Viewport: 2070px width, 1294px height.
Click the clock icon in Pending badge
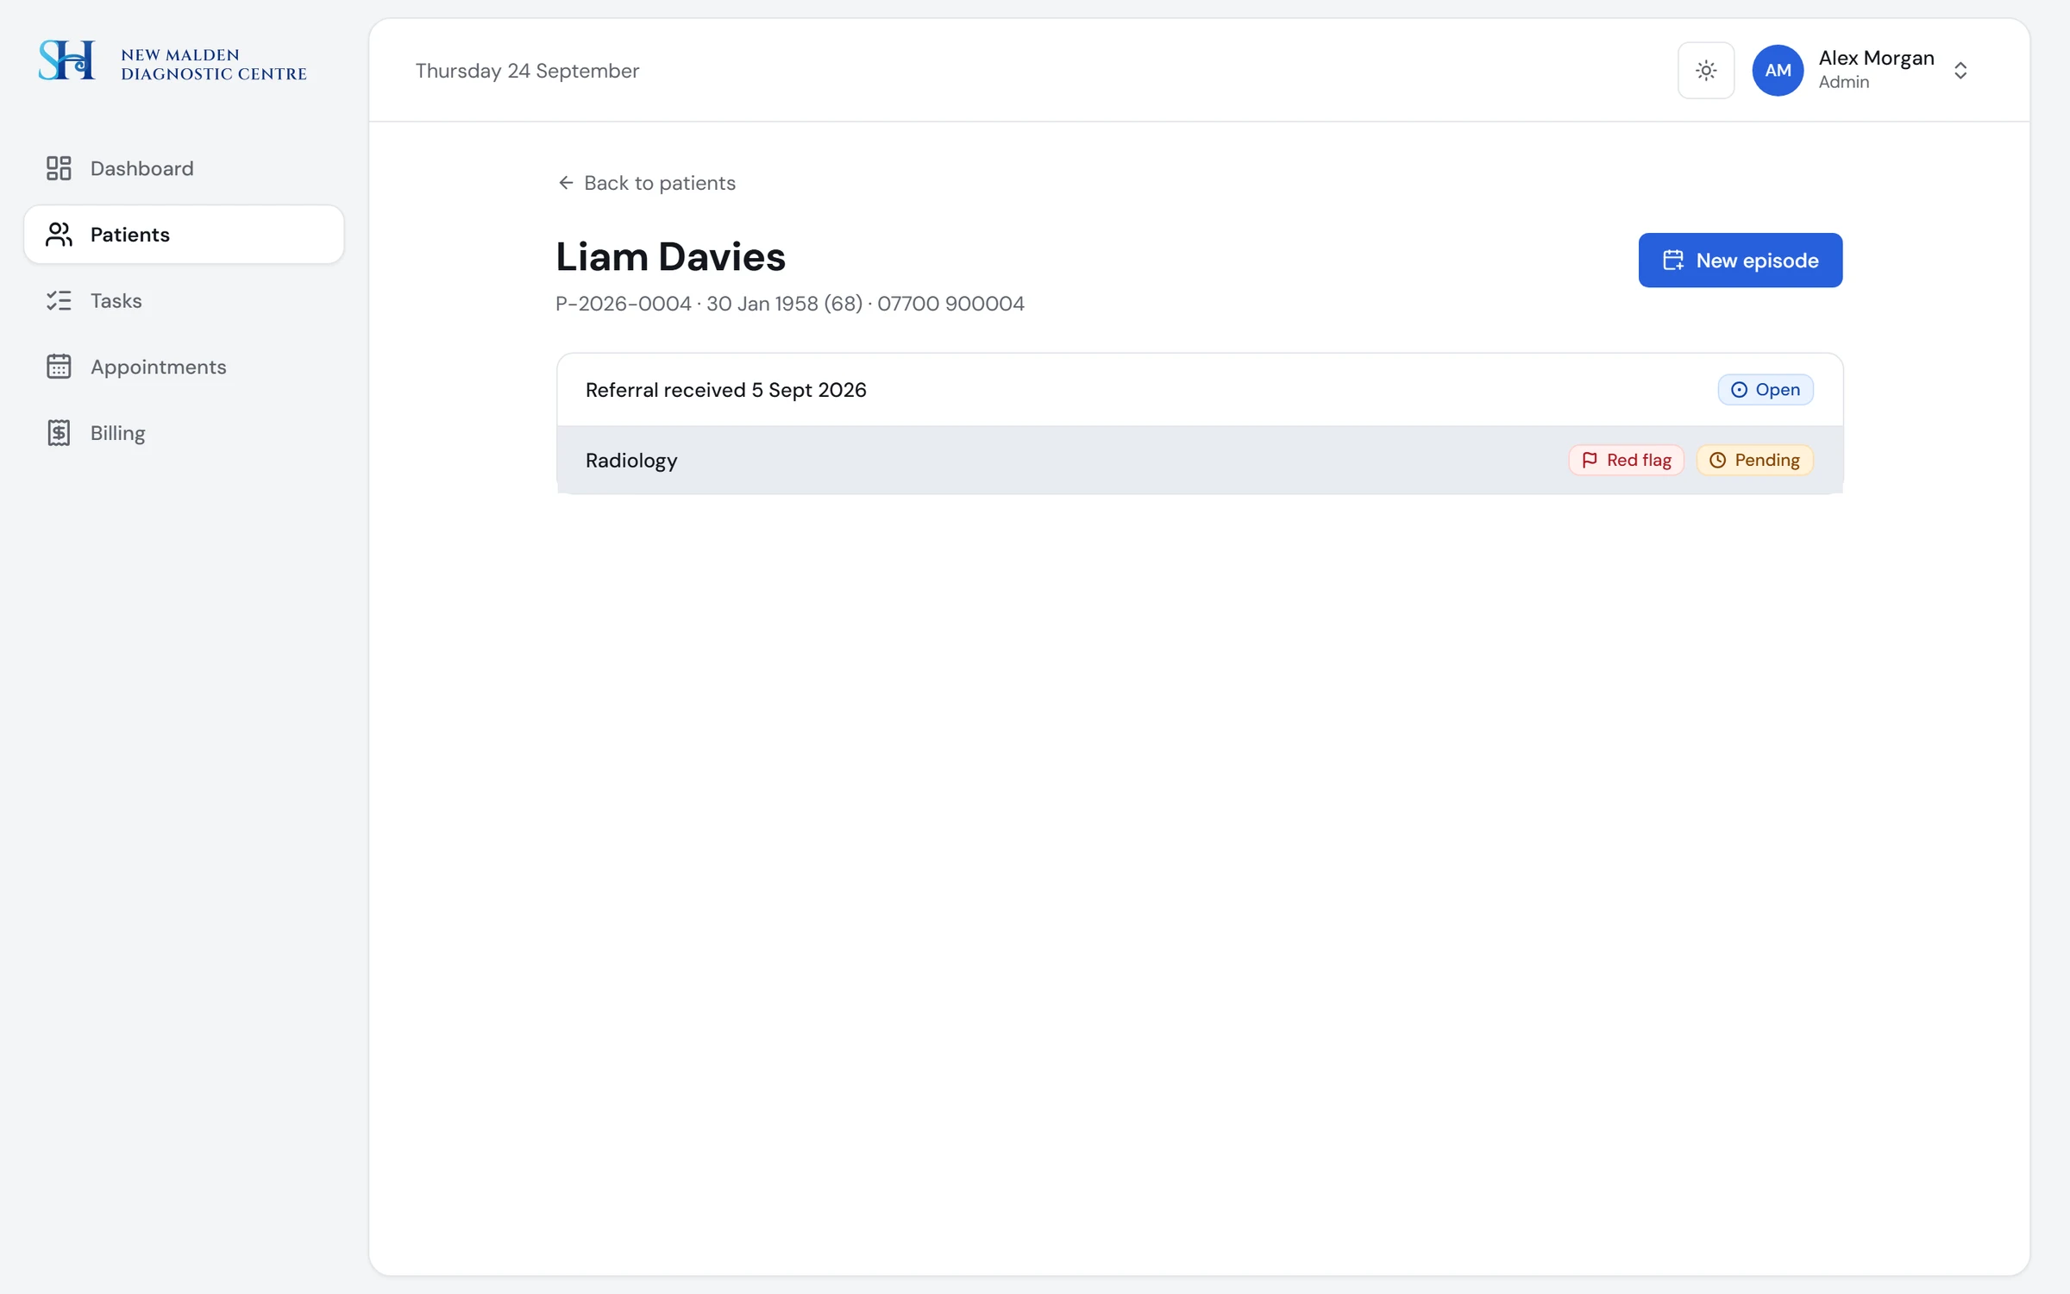click(x=1717, y=460)
